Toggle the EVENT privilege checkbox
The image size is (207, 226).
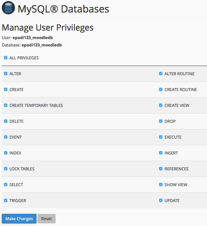[x=6, y=137]
